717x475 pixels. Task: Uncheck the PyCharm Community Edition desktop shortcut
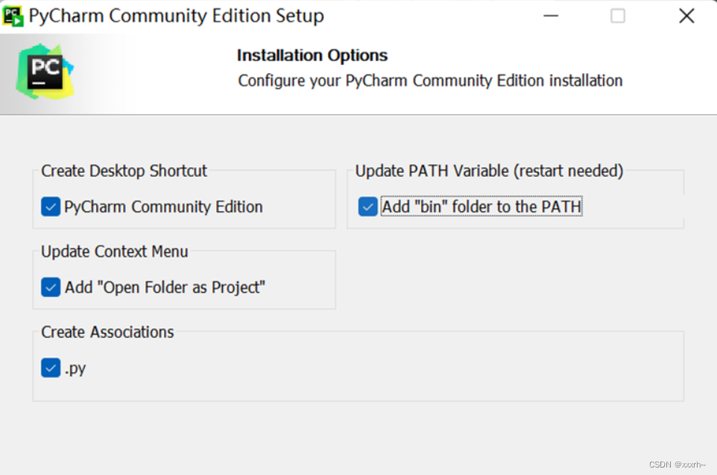[x=50, y=207]
